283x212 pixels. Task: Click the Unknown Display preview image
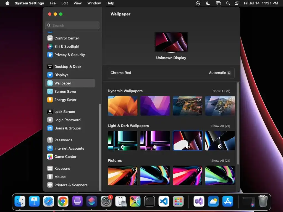click(171, 42)
